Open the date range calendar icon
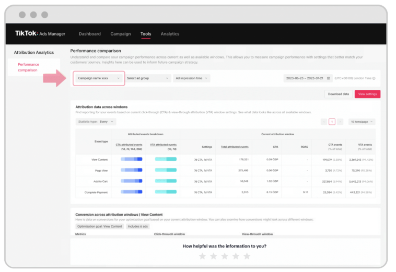The width and height of the screenshot is (396, 272). point(328,78)
